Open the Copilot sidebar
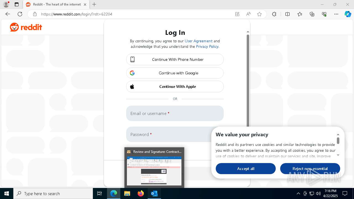Image resolution: width=354 pixels, height=199 pixels. [348, 14]
